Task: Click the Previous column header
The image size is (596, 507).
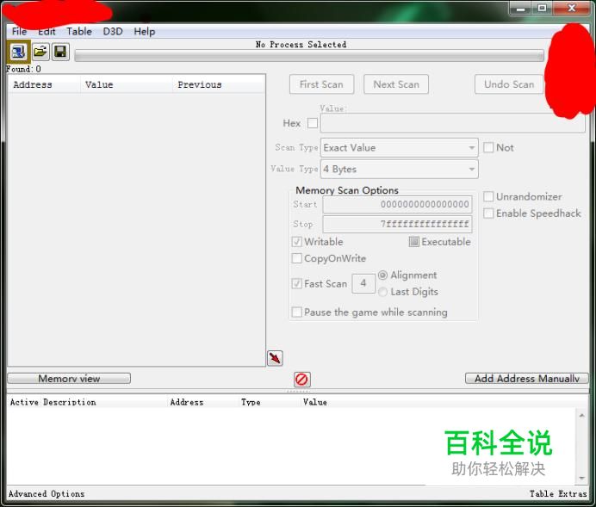Action: point(219,84)
